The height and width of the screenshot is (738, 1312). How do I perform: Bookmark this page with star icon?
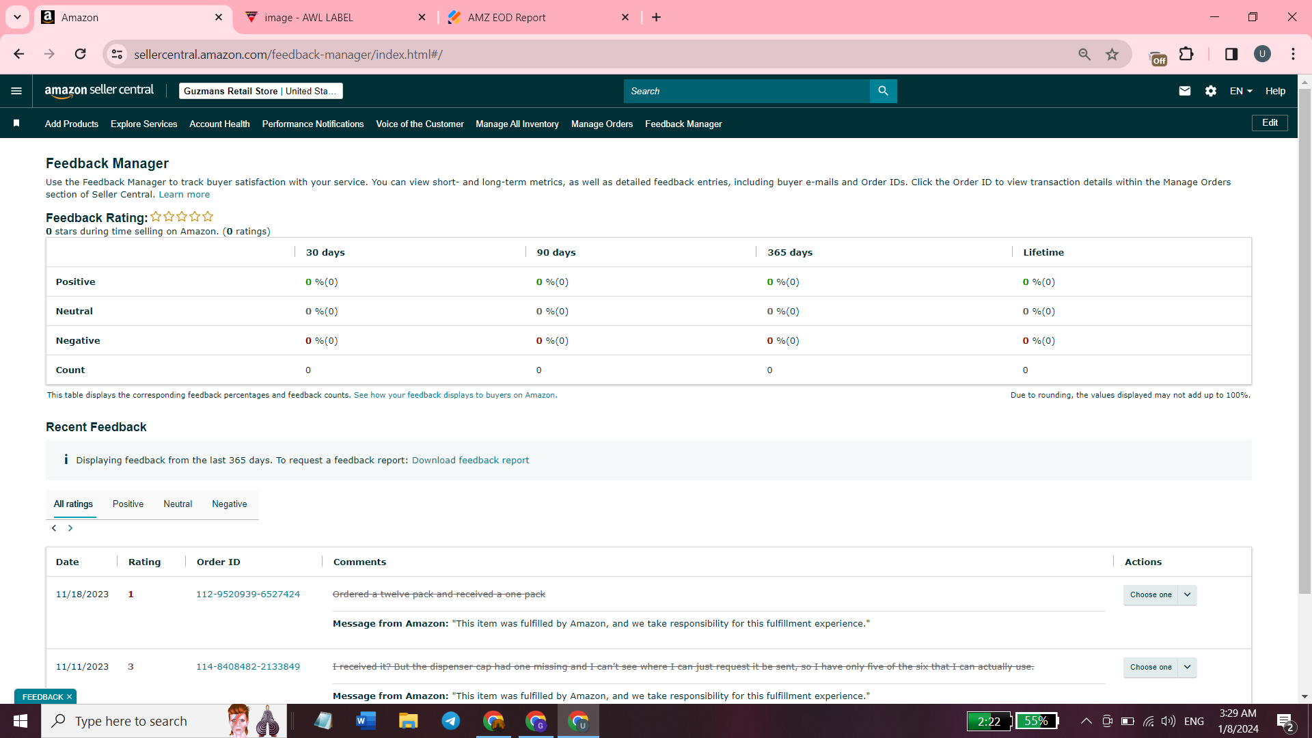[x=1112, y=54]
